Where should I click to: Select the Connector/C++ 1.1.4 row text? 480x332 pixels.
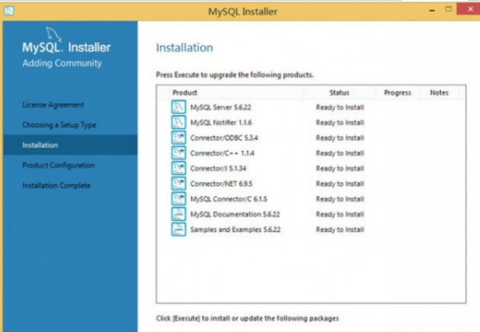coord(222,154)
